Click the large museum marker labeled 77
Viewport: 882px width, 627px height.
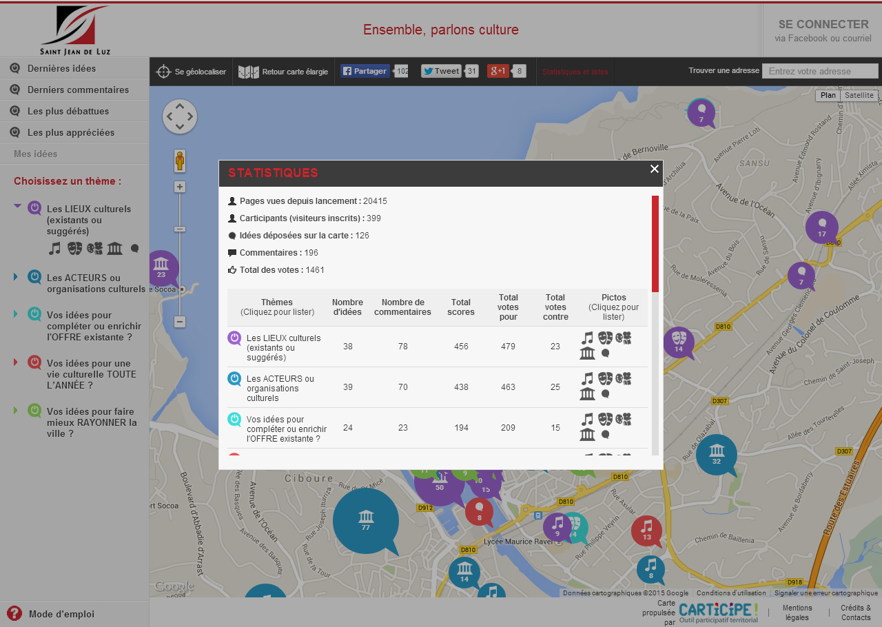tap(365, 519)
